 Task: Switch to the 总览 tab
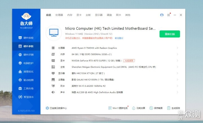[48, 15]
